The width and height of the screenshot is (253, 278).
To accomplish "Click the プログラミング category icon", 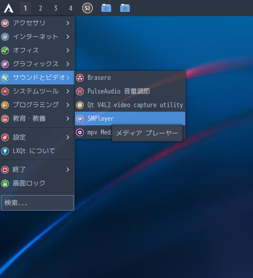I will coord(5,105).
